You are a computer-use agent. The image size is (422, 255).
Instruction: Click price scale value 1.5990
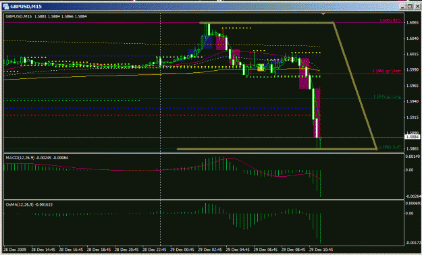click(x=413, y=70)
